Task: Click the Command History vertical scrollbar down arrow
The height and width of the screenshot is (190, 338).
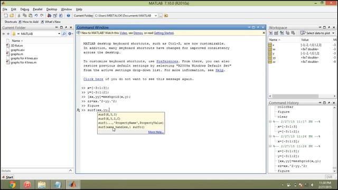Action: click(334, 171)
